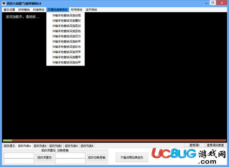Click the 不看说明后果自负 button

coord(132,157)
